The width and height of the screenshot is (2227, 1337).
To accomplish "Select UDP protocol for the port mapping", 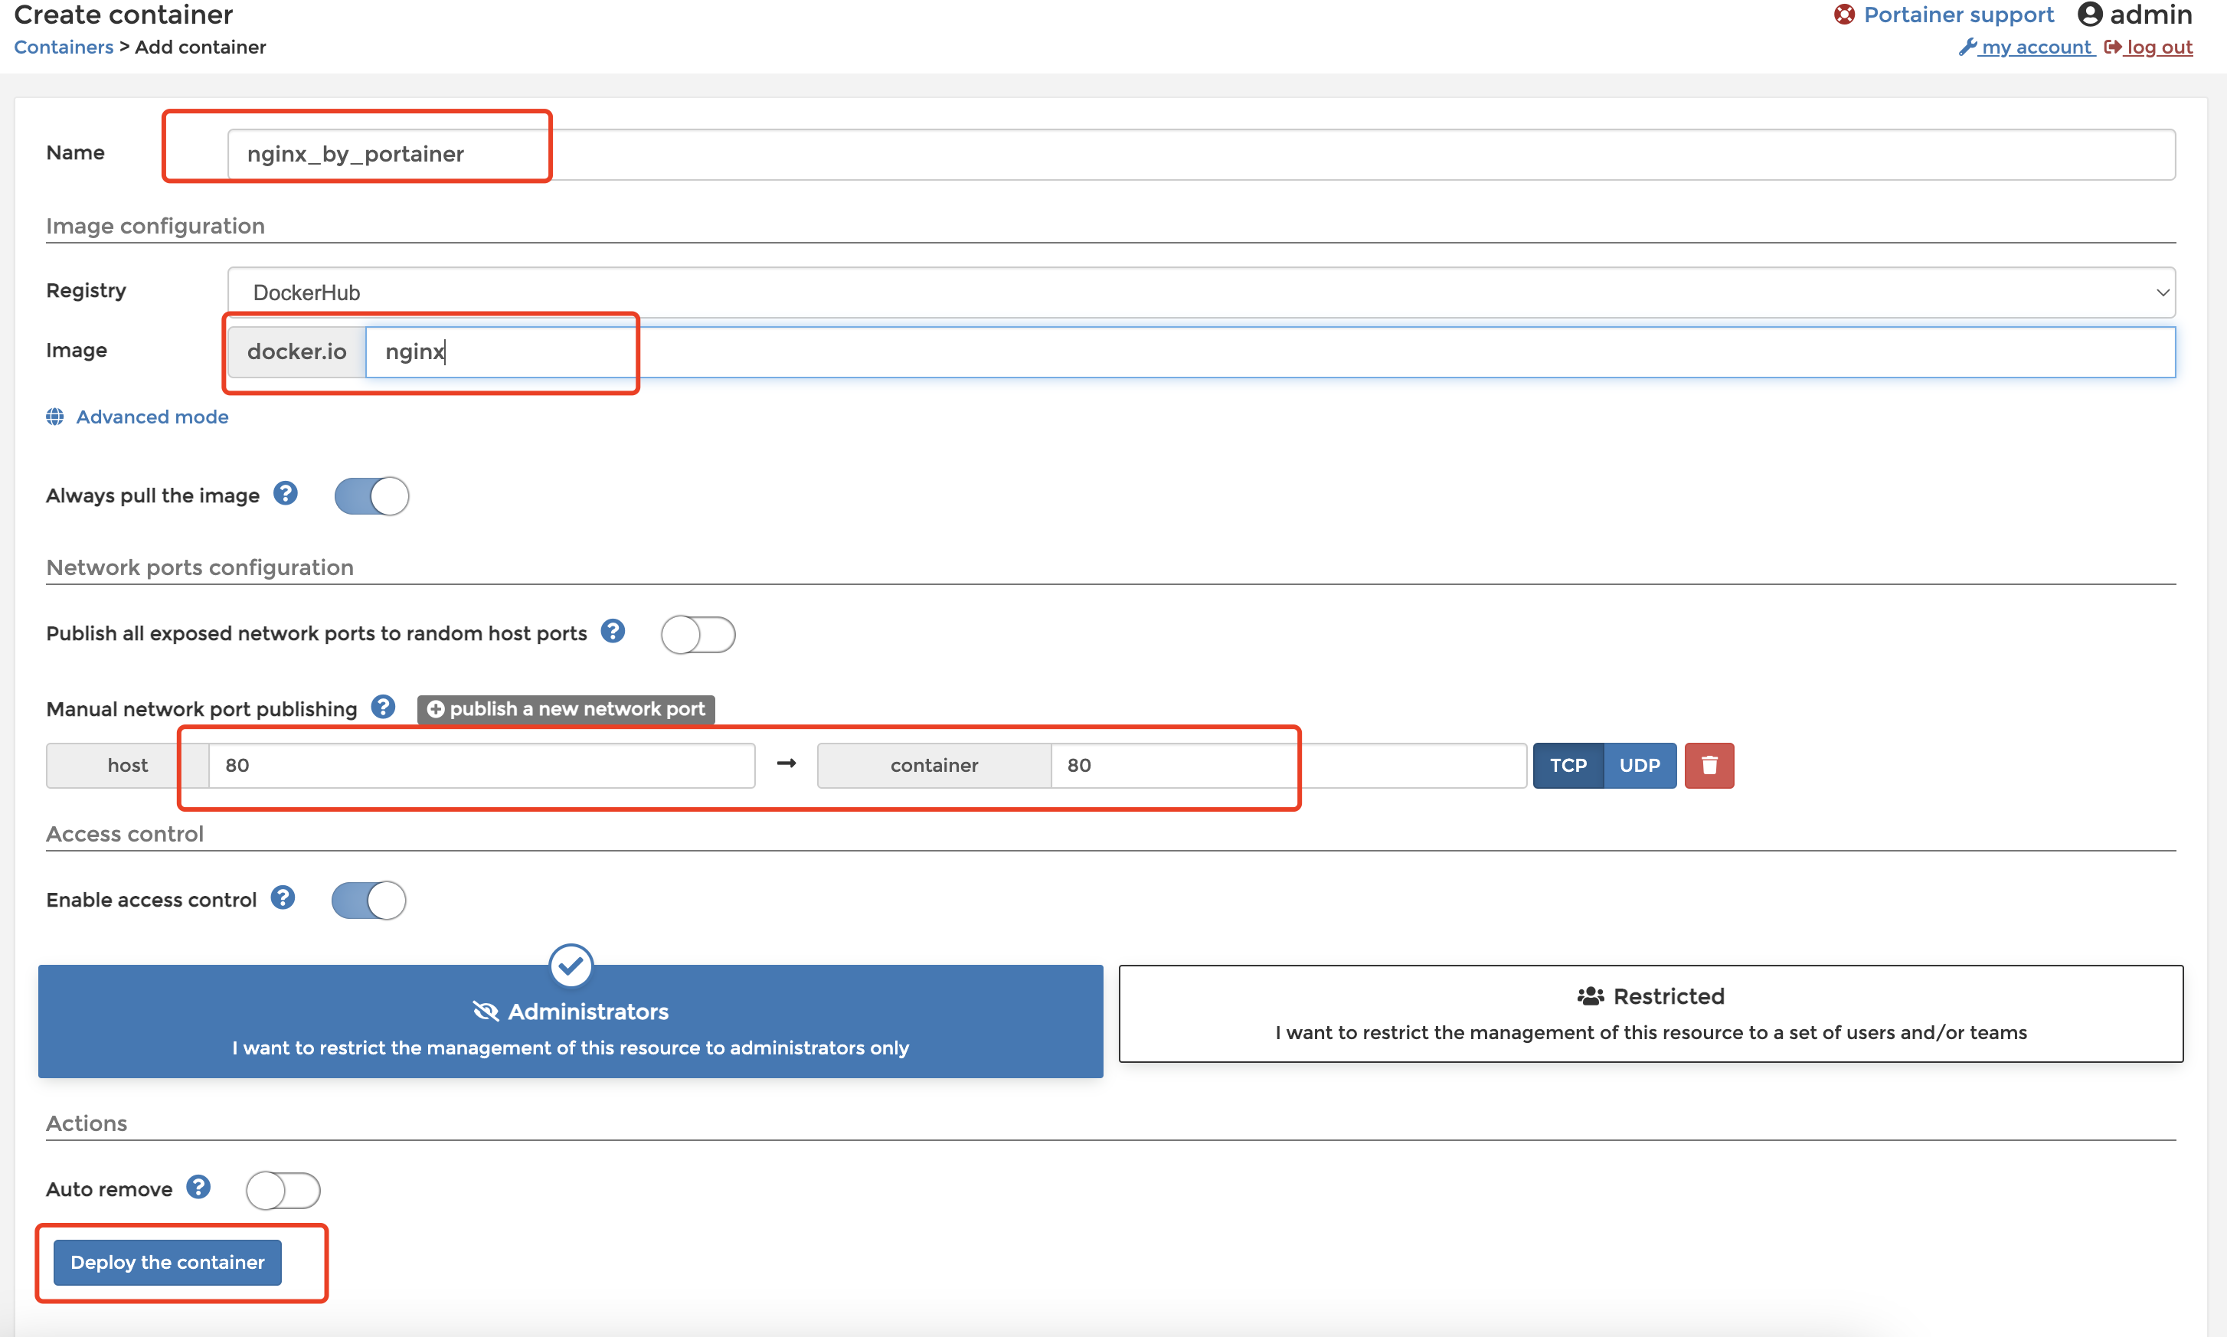I will 1640,766.
